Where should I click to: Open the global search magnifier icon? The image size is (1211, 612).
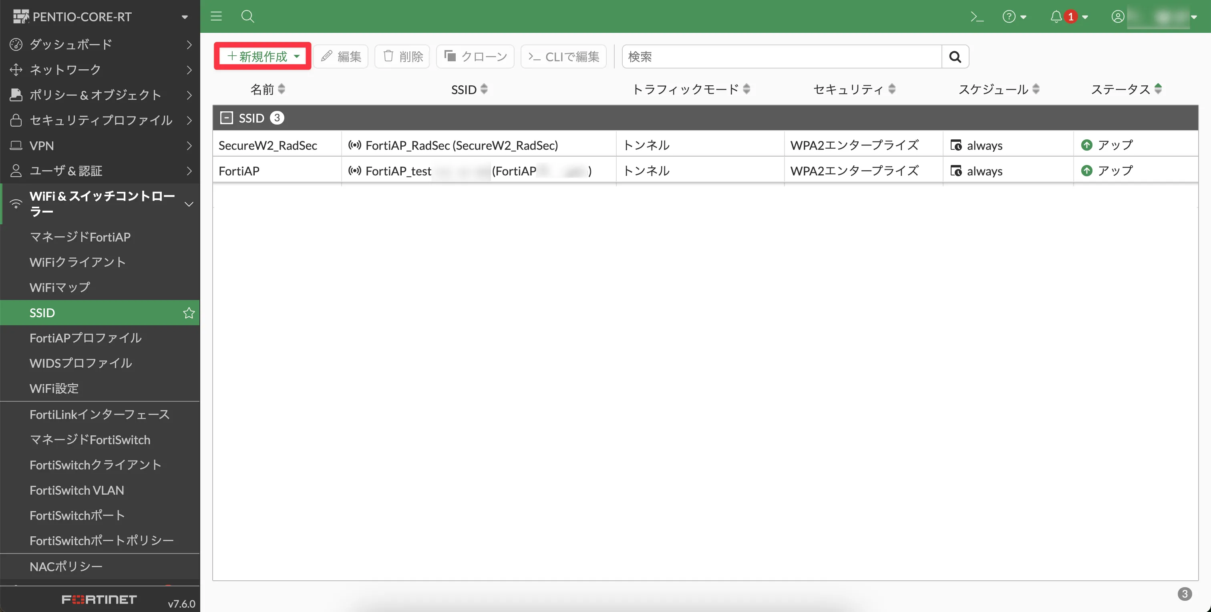[x=247, y=16]
